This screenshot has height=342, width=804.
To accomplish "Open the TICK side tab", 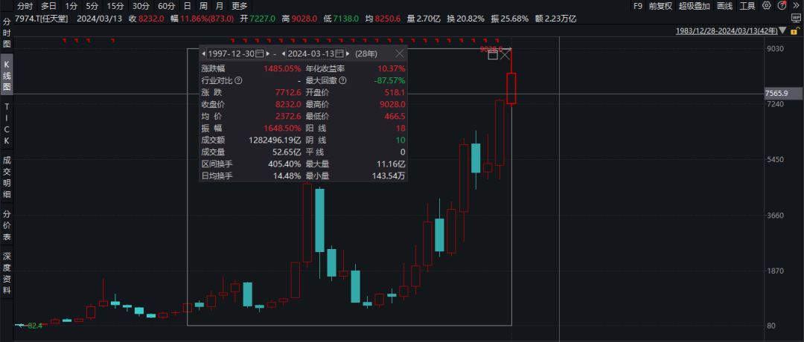I will point(7,123).
